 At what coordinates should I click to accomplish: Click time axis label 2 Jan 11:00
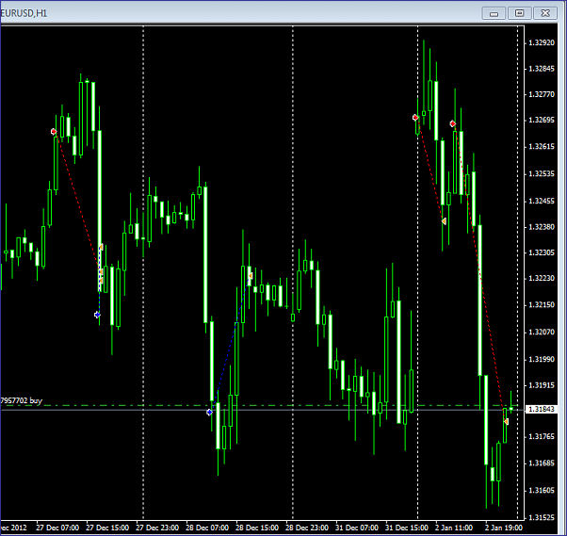click(454, 528)
